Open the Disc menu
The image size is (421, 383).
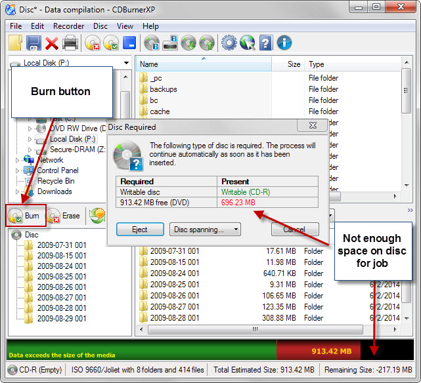tap(100, 26)
